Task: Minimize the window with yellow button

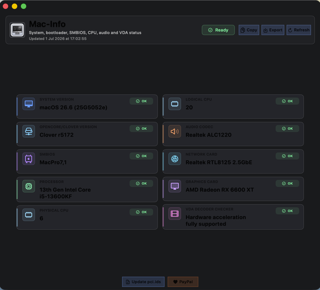Action: [x=14, y=6]
